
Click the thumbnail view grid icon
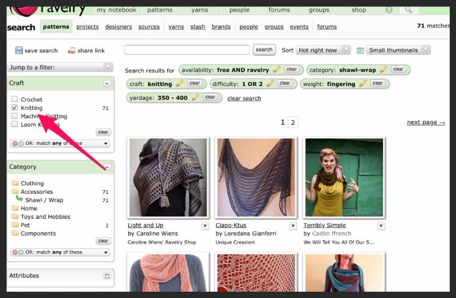pos(360,50)
